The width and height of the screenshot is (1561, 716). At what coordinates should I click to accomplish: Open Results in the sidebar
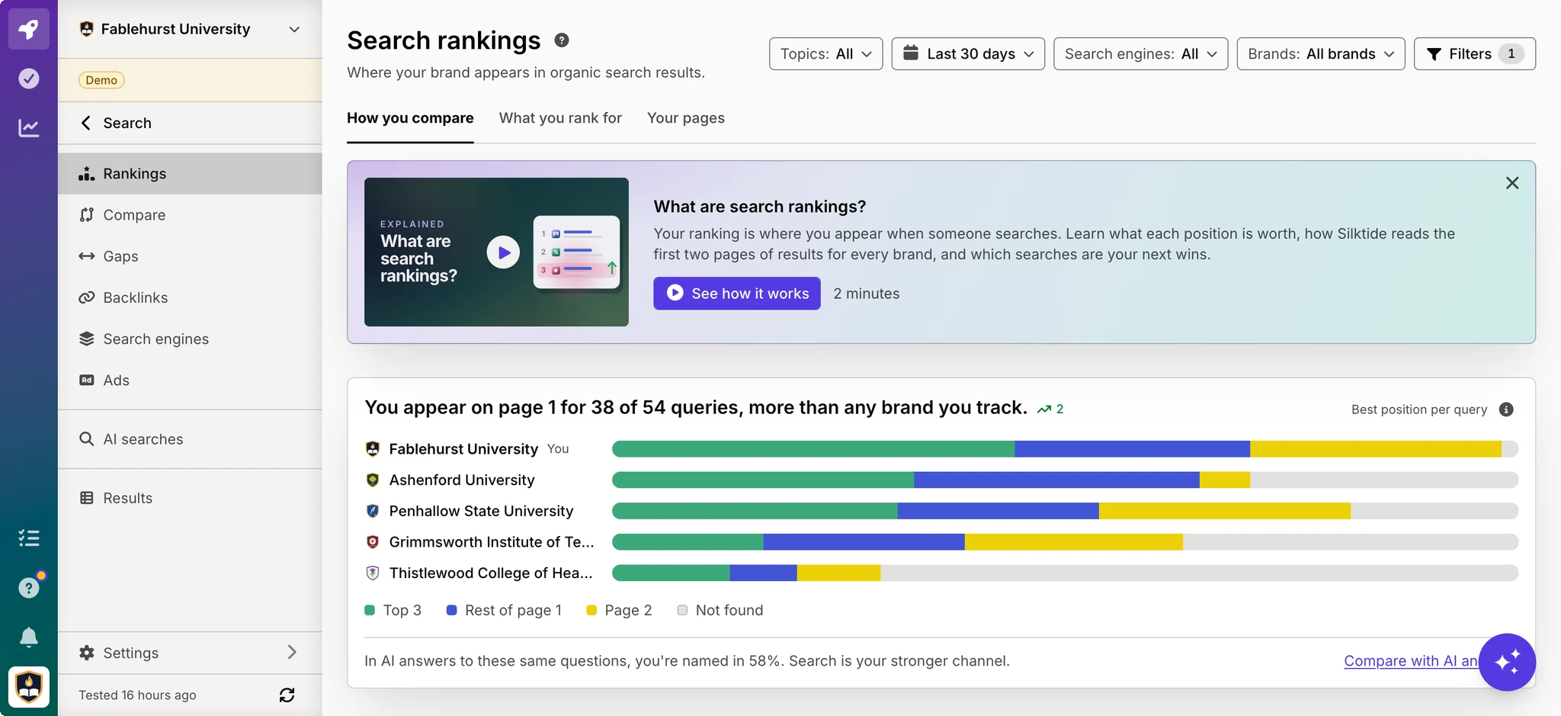point(190,498)
